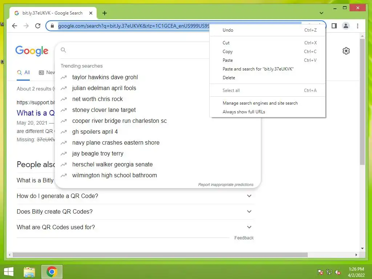Choose Undo in the context menu
372x279 pixels.
point(268,30)
